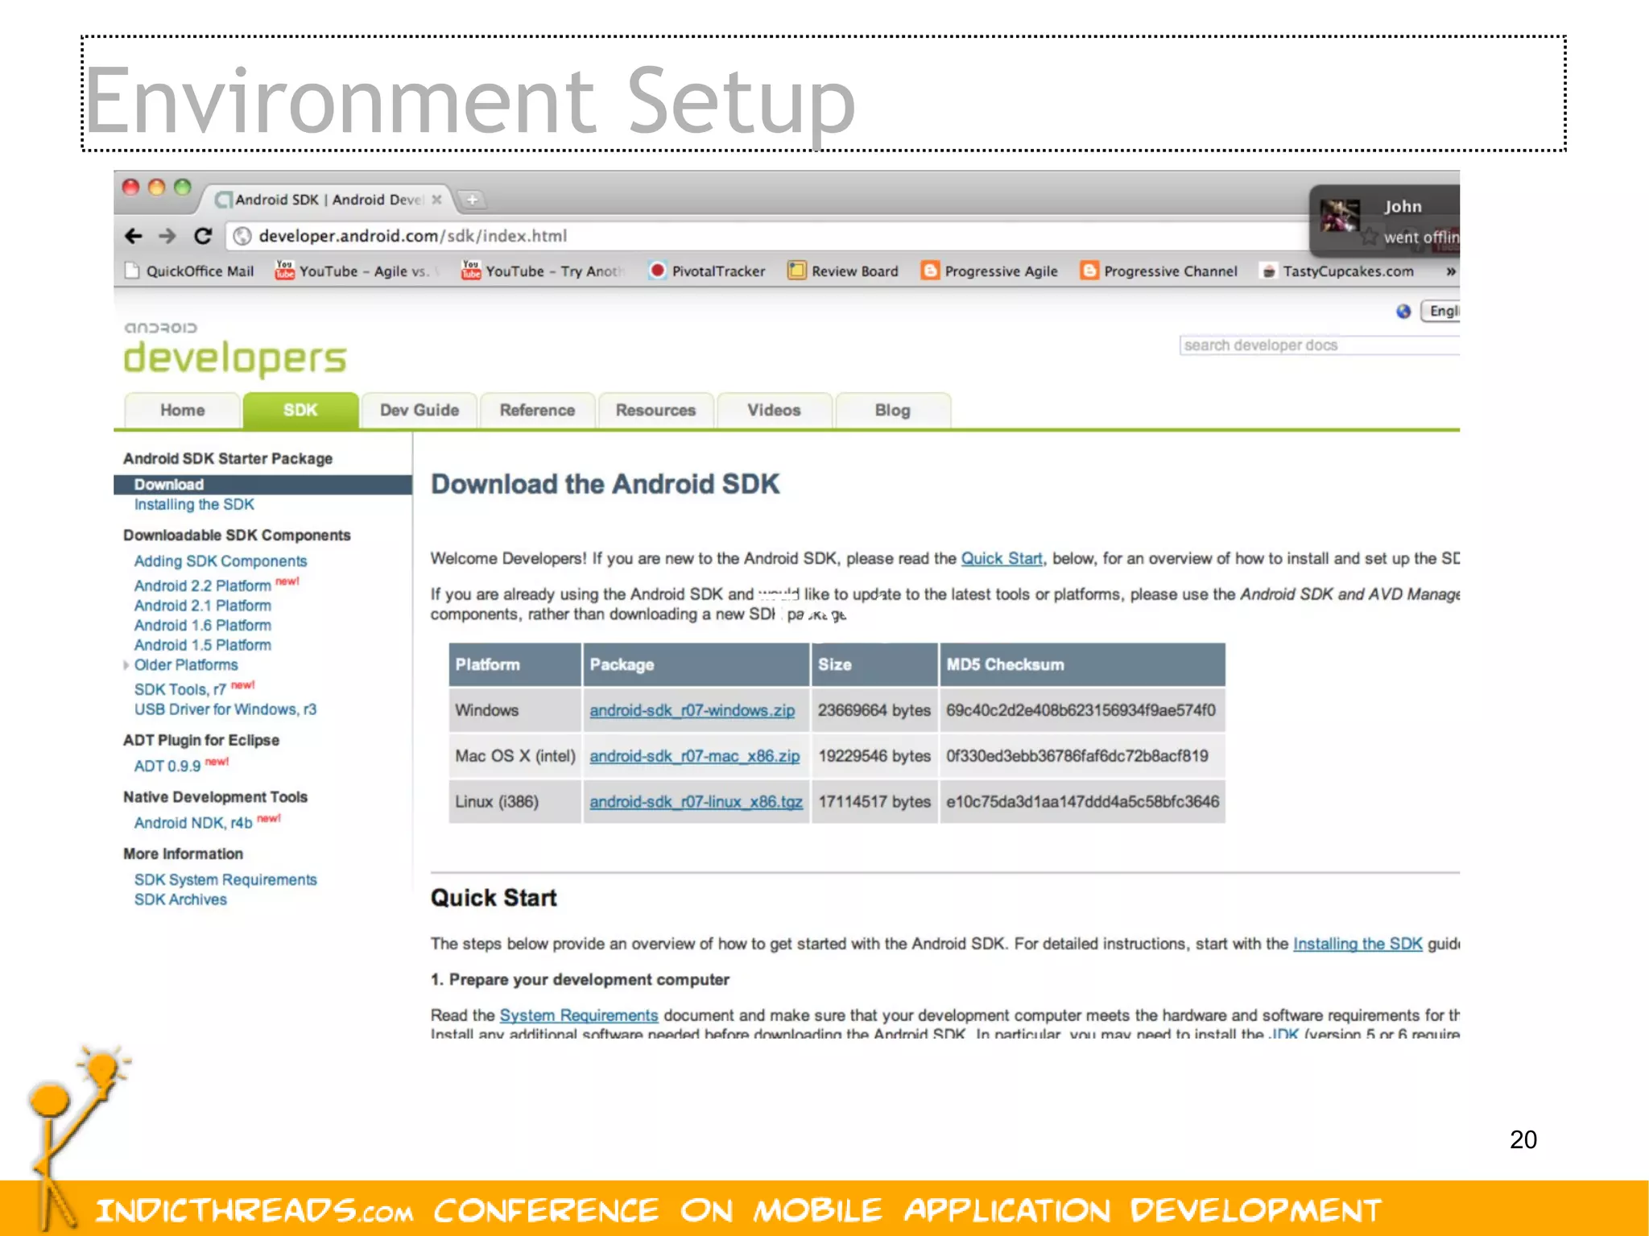This screenshot has height=1236, width=1649.
Task: Click the Android developers logo
Action: coord(234,350)
